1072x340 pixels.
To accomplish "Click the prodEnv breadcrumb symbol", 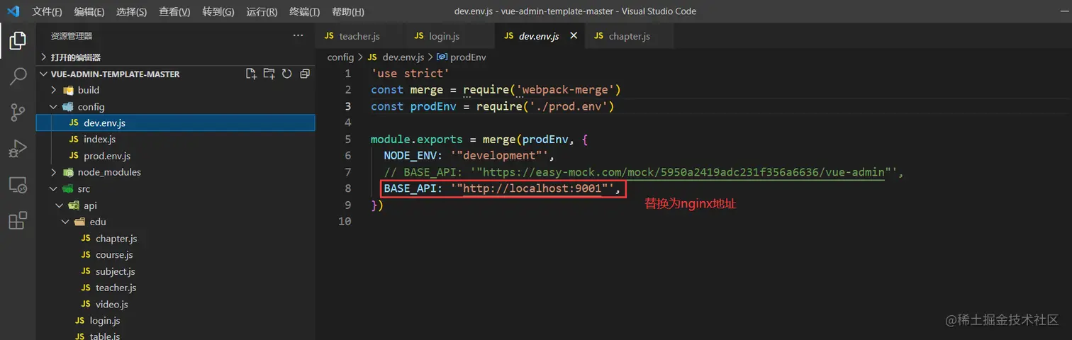I will pyautogui.click(x=468, y=57).
